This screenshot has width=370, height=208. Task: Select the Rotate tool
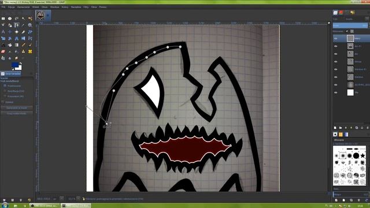point(30,32)
